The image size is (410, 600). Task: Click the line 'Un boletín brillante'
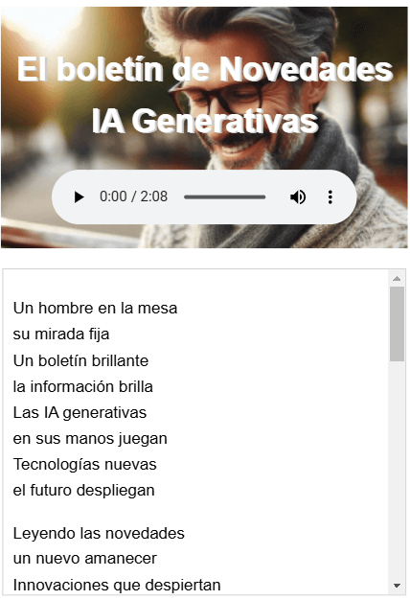(80, 360)
